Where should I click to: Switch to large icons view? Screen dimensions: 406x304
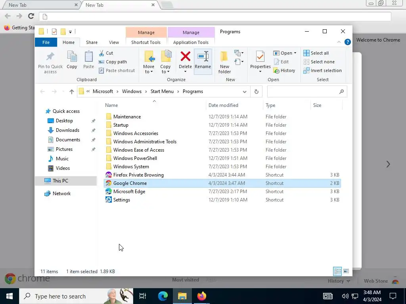coord(346,271)
